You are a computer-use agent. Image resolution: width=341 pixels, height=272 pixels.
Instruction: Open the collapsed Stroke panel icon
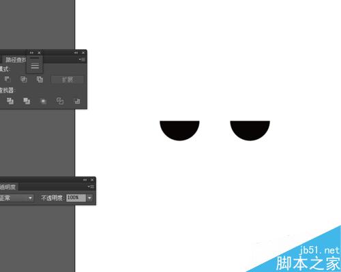pos(35,65)
